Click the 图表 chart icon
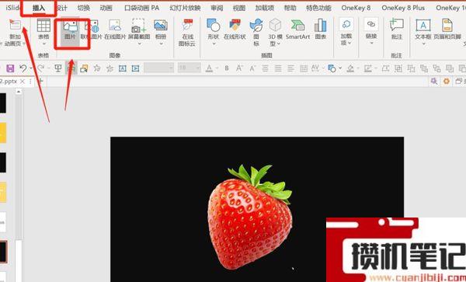 [320, 30]
